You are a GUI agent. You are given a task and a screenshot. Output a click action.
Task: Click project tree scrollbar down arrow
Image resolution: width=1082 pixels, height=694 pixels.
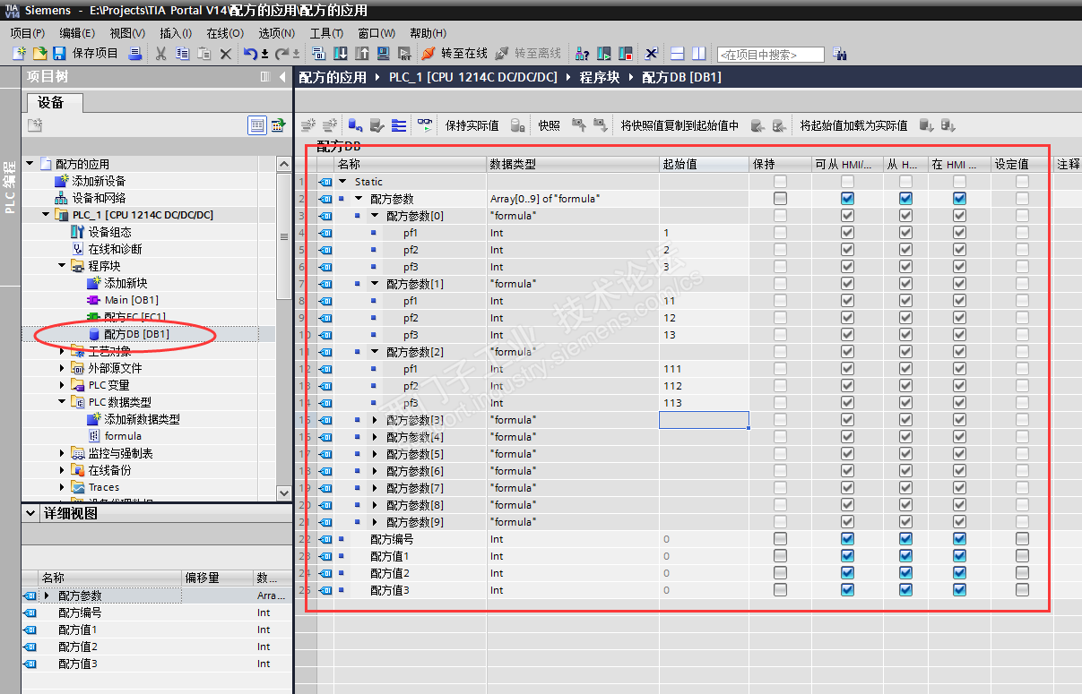tap(284, 493)
